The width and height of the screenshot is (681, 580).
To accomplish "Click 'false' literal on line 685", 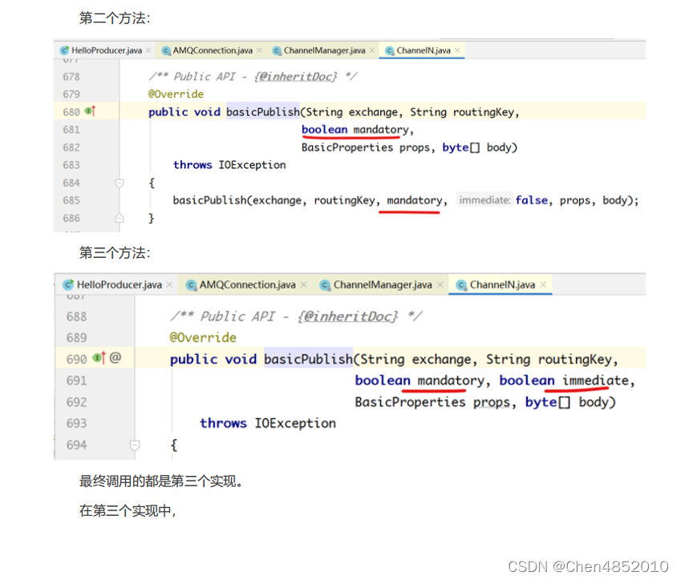I will (x=532, y=200).
